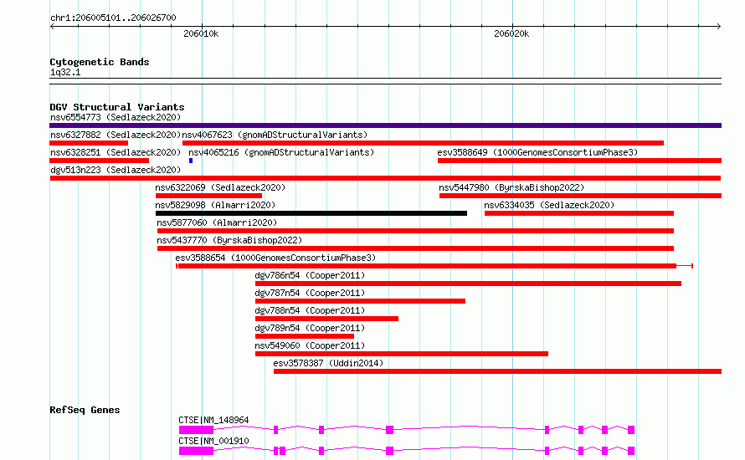Open variant nsv6554773 (Sedlazeck2020) label
Viewport: 745px width, 460px height.
click(x=116, y=117)
